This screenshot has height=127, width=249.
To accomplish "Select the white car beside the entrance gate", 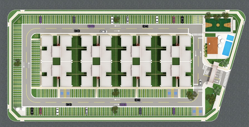I will [x=200, y=82].
